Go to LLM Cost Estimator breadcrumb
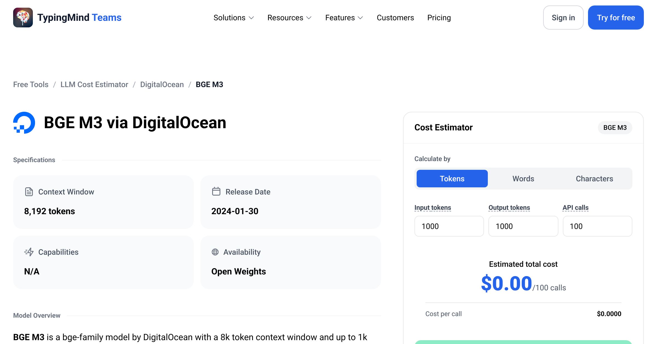Screen dimensions: 657x344 pos(94,84)
